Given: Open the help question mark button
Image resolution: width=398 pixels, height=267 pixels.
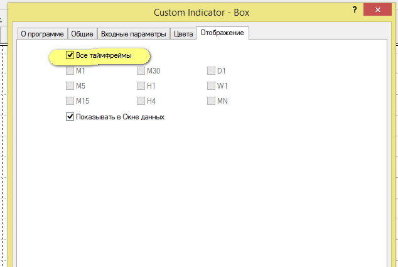Looking at the screenshot, I should click(355, 11).
